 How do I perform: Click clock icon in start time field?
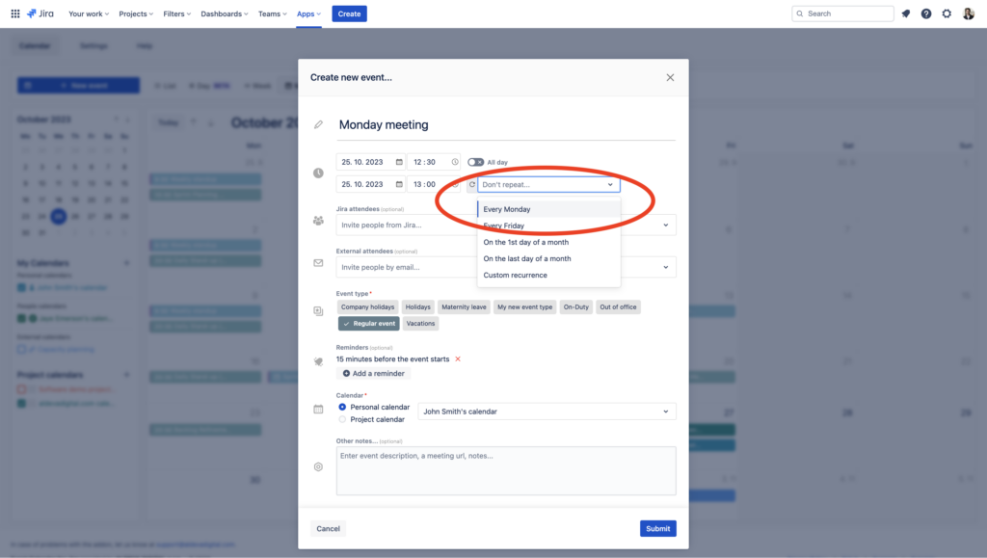[456, 162]
